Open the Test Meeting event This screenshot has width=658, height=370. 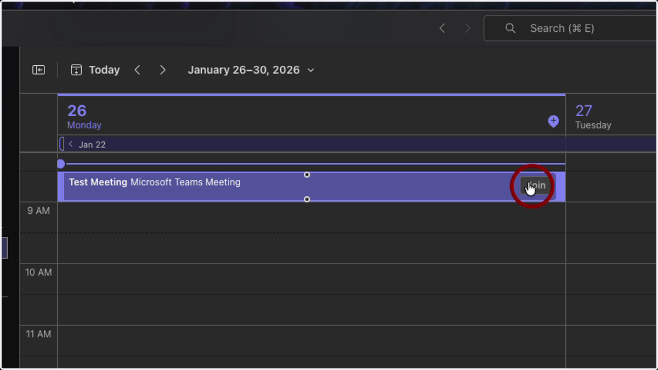(x=311, y=186)
